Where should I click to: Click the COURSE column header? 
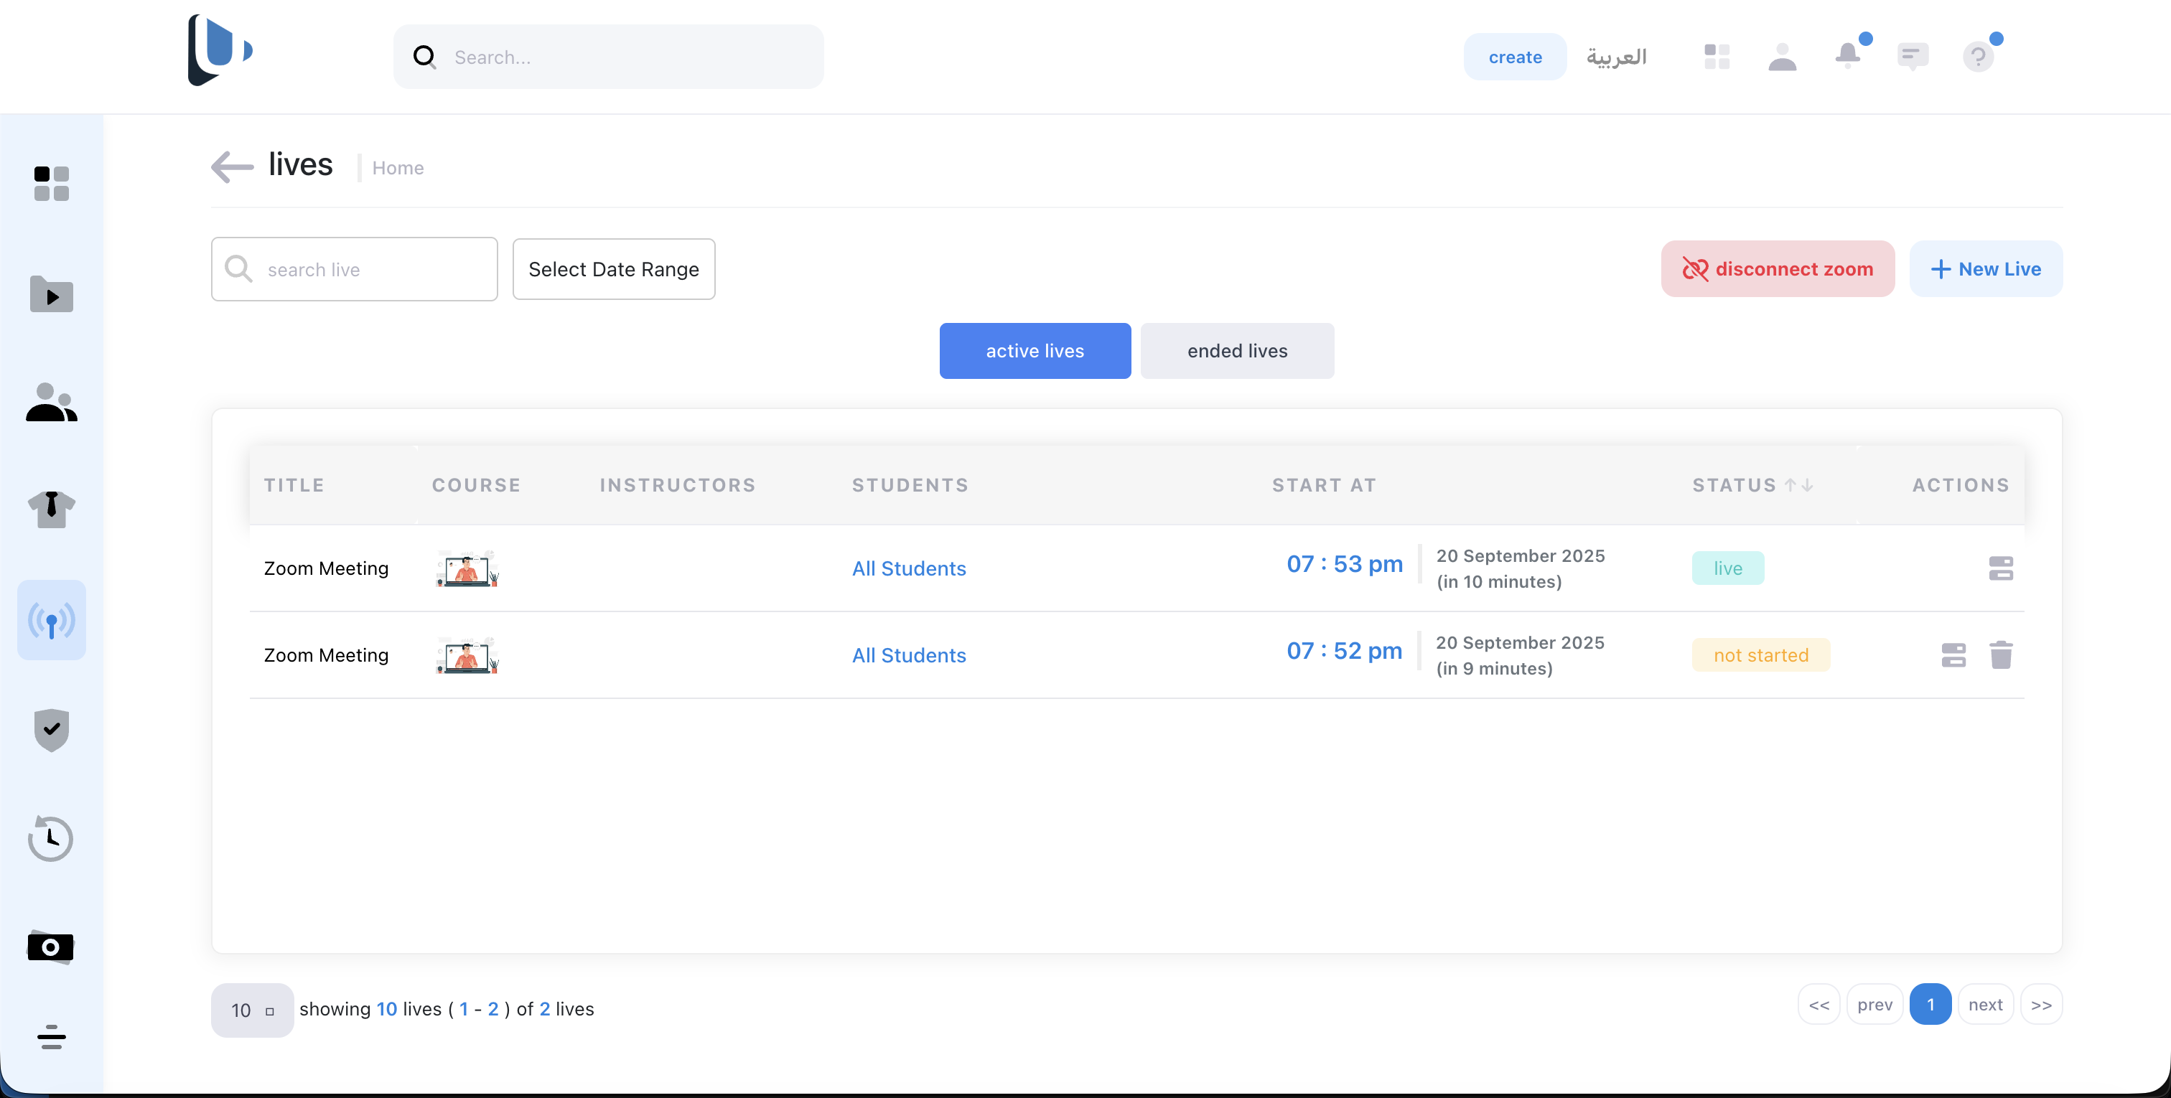click(476, 485)
